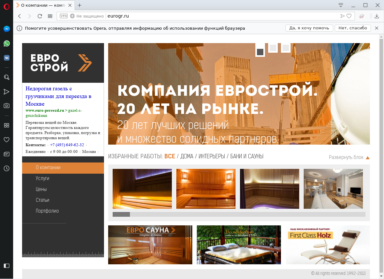The image size is (384, 279).
Task: Open the sidebar paper-plane Flow icon
Action: pos(6,92)
